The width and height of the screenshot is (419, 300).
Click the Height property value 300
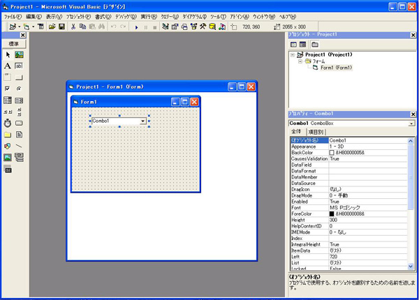(368, 220)
